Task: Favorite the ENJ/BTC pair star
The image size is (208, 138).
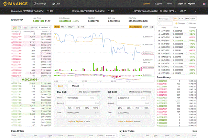Action: 159,67
